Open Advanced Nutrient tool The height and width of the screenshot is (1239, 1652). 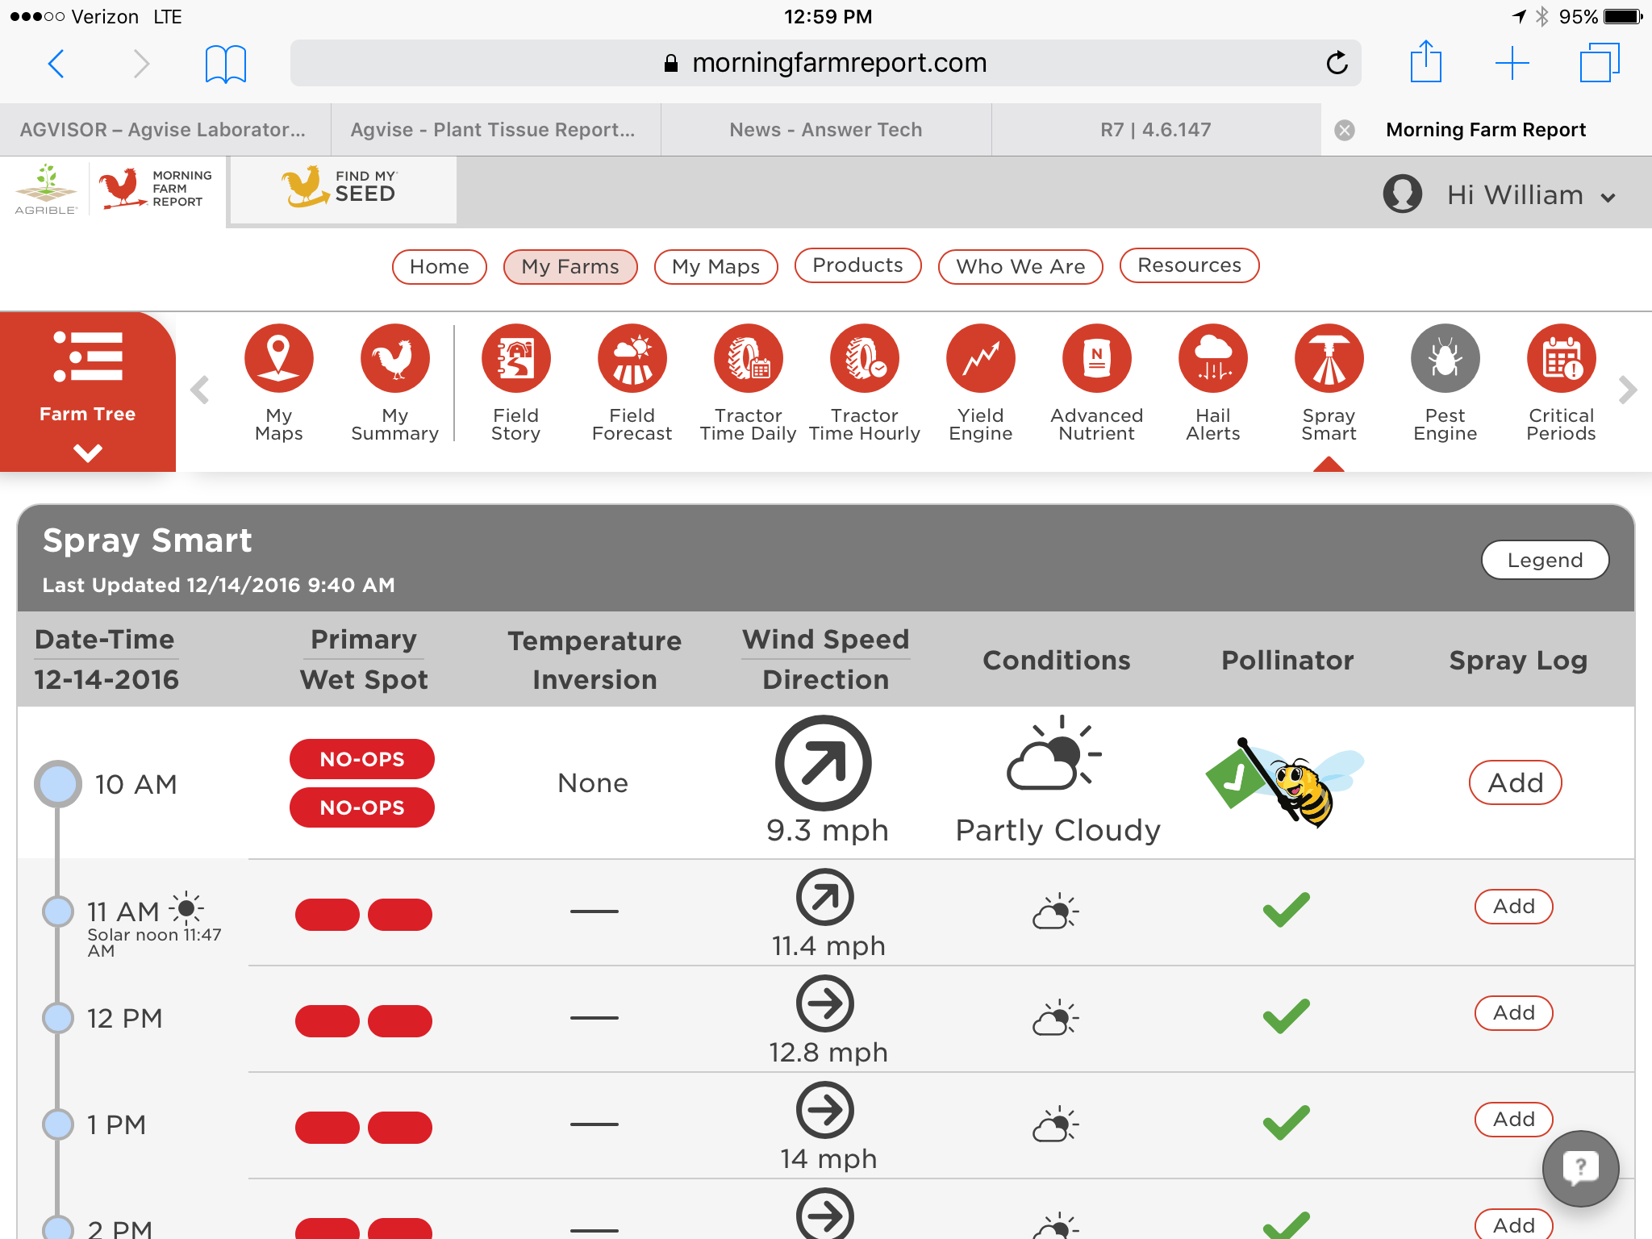point(1096,359)
